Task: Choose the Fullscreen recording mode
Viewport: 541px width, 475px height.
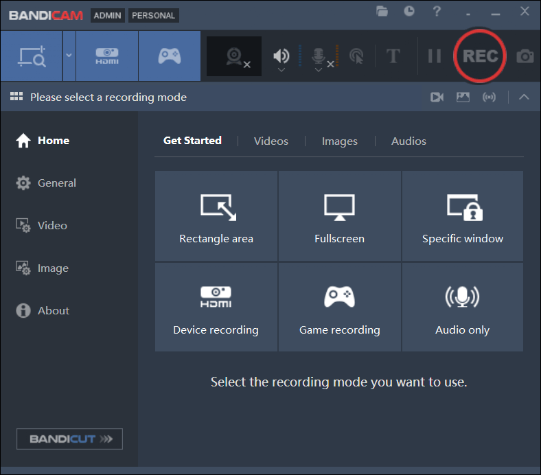Action: point(340,216)
